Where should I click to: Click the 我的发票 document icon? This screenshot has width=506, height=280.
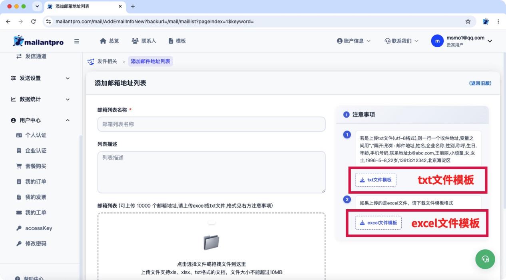point(19,197)
